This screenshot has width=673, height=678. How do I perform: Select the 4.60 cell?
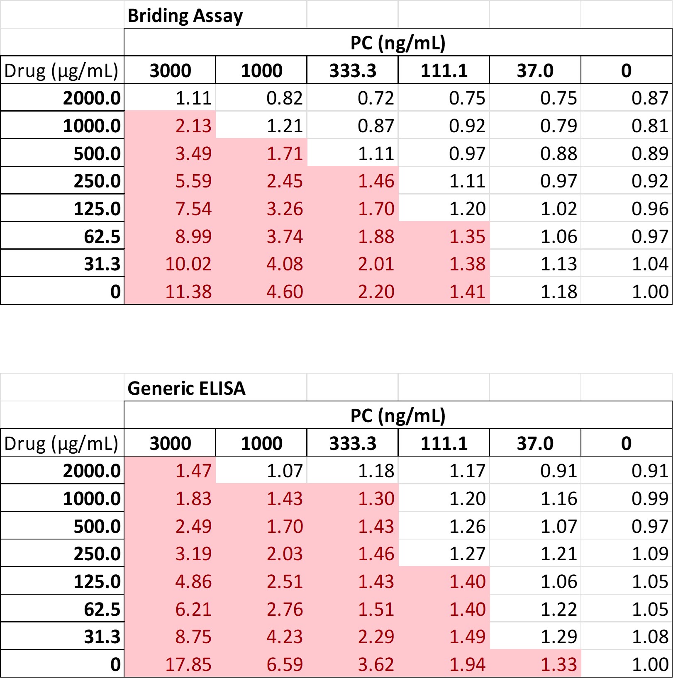[x=284, y=292]
